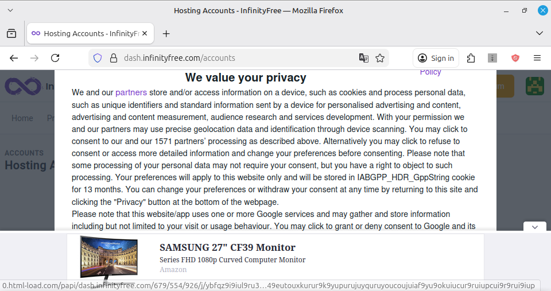The height and width of the screenshot is (291, 551).
Task: Open a new tab
Action: click(166, 34)
